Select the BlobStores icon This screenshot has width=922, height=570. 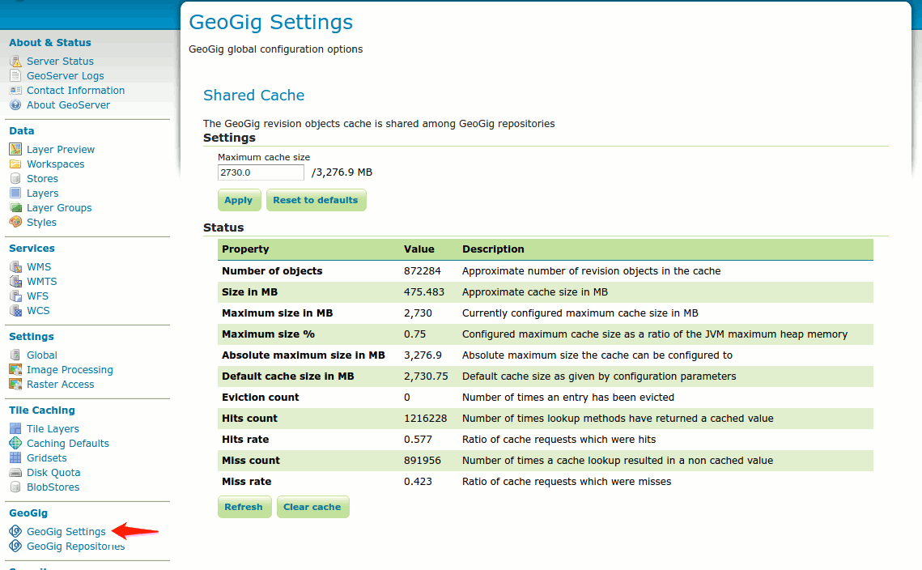pyautogui.click(x=15, y=487)
